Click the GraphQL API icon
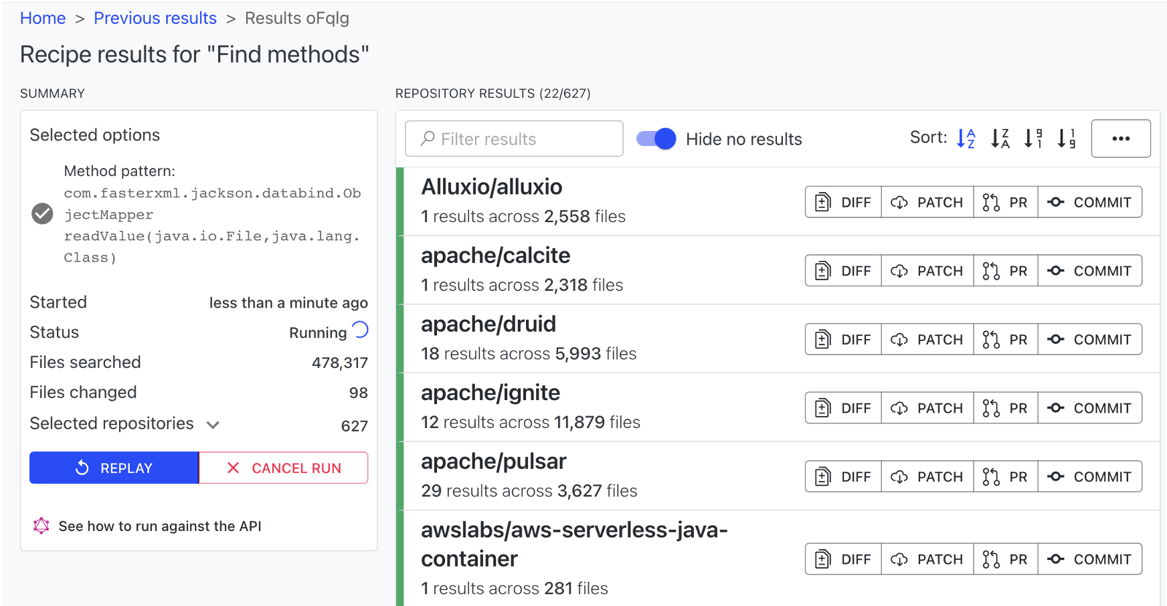 (x=41, y=526)
